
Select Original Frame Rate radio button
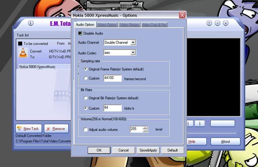tap(85, 69)
